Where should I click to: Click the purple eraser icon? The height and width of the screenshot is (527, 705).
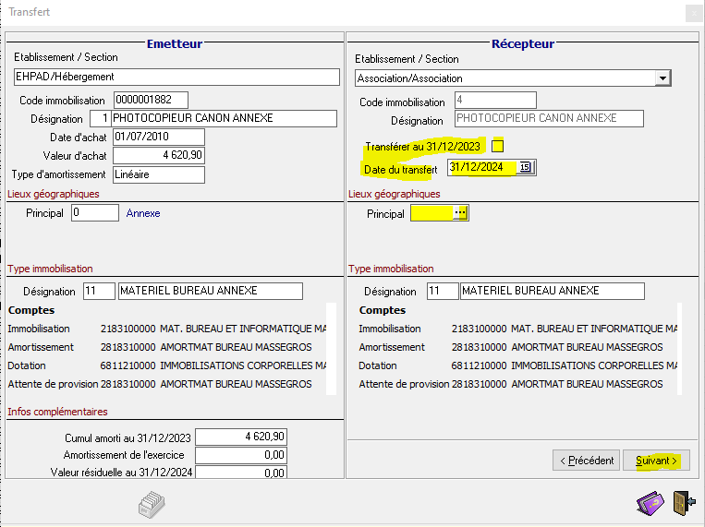click(650, 504)
